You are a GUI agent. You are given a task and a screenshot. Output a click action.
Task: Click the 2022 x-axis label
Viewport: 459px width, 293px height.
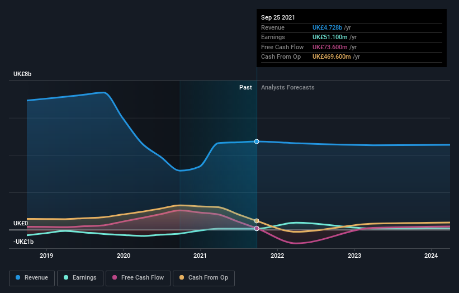point(277,256)
